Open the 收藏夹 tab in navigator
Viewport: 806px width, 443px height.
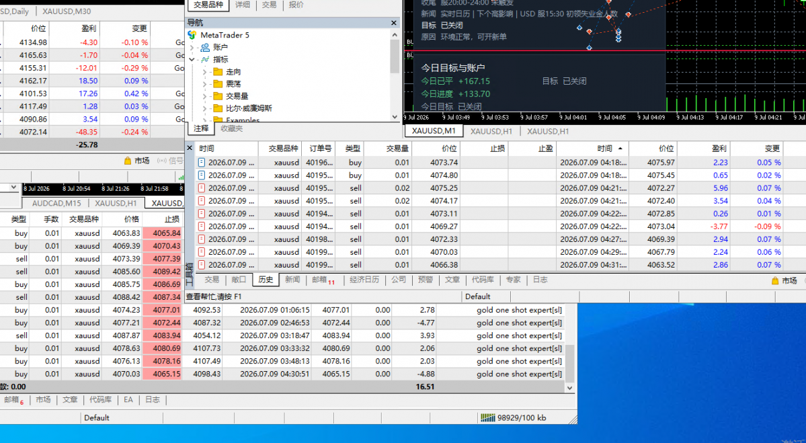(x=231, y=128)
